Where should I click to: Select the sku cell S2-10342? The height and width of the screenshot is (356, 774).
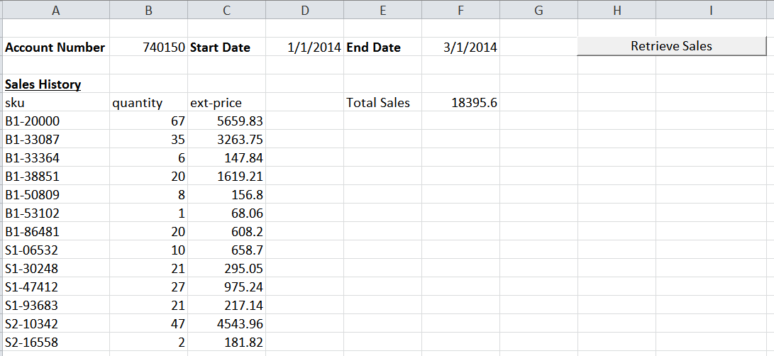(x=32, y=324)
